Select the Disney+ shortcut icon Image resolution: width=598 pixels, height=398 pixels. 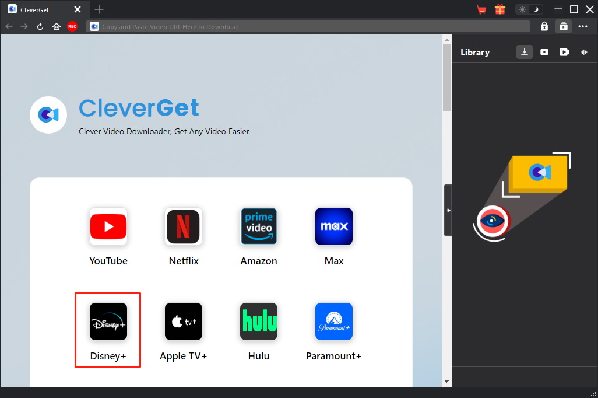coord(108,322)
